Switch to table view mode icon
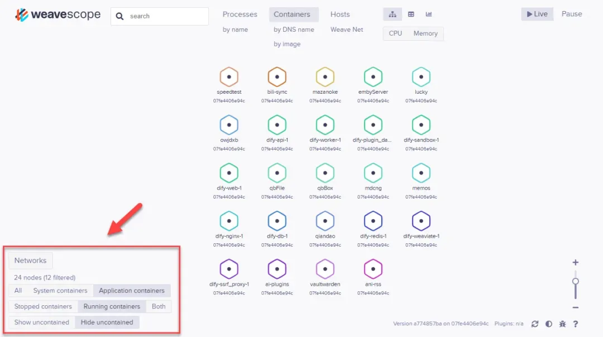 pyautogui.click(x=411, y=14)
